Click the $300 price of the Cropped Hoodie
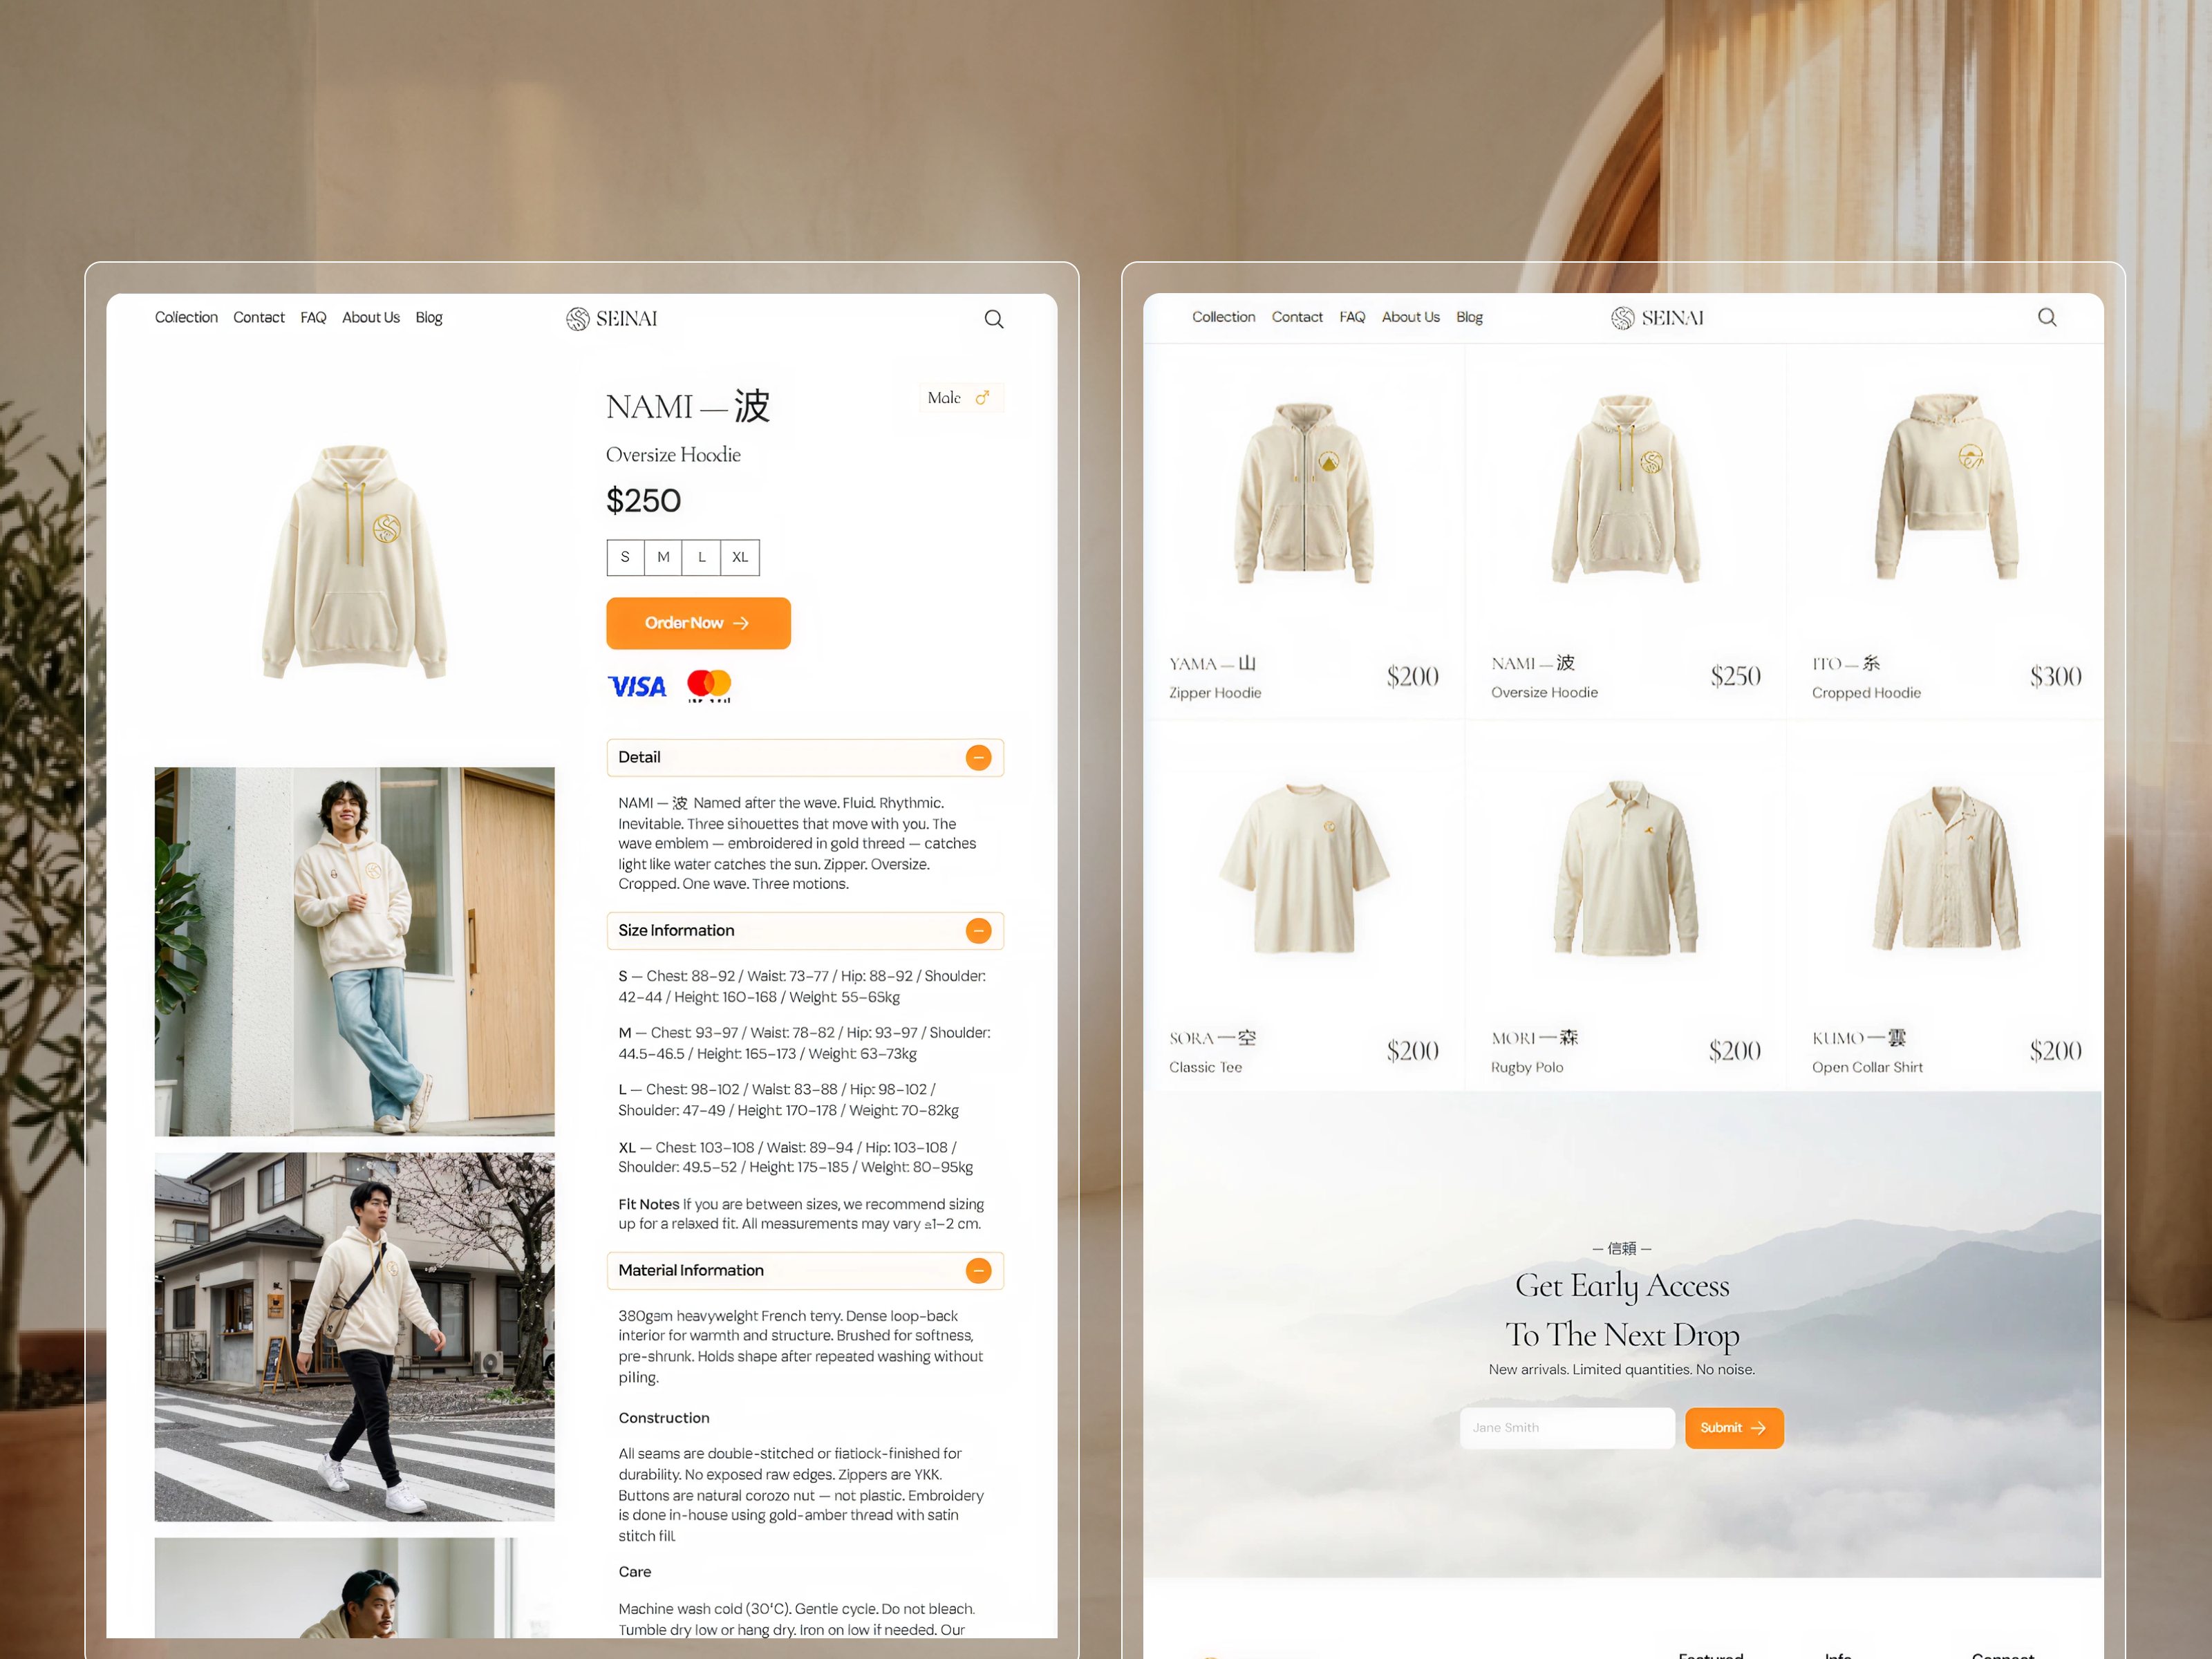 [x=2055, y=677]
